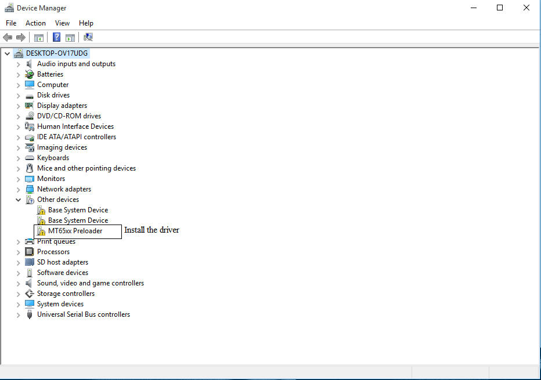Open the Action menu
The height and width of the screenshot is (380, 541).
pos(35,23)
